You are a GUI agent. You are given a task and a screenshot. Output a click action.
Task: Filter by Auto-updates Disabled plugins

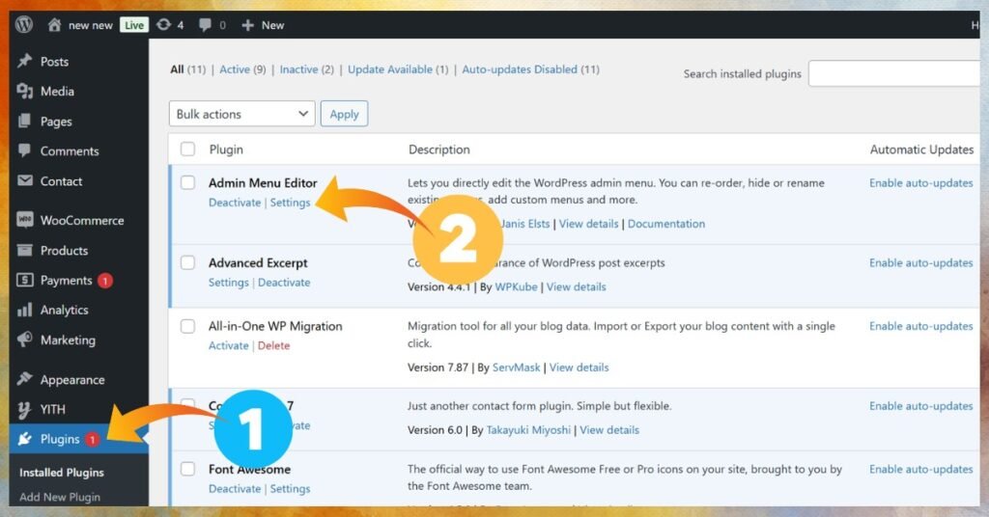tap(530, 69)
